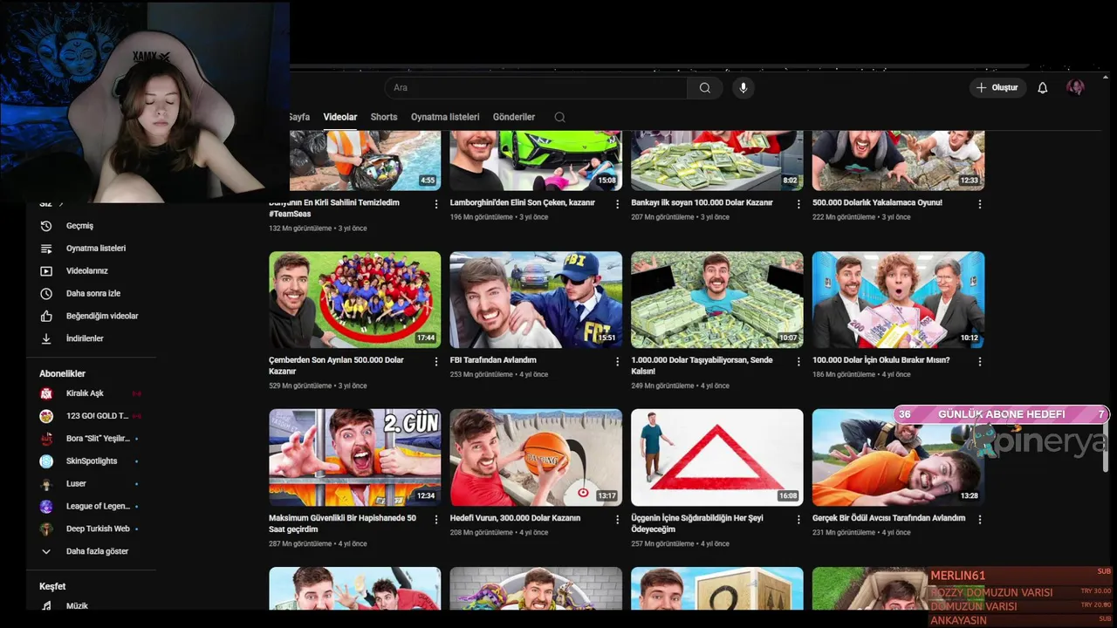Play the money pile thumbnail (10:07)

point(717,299)
